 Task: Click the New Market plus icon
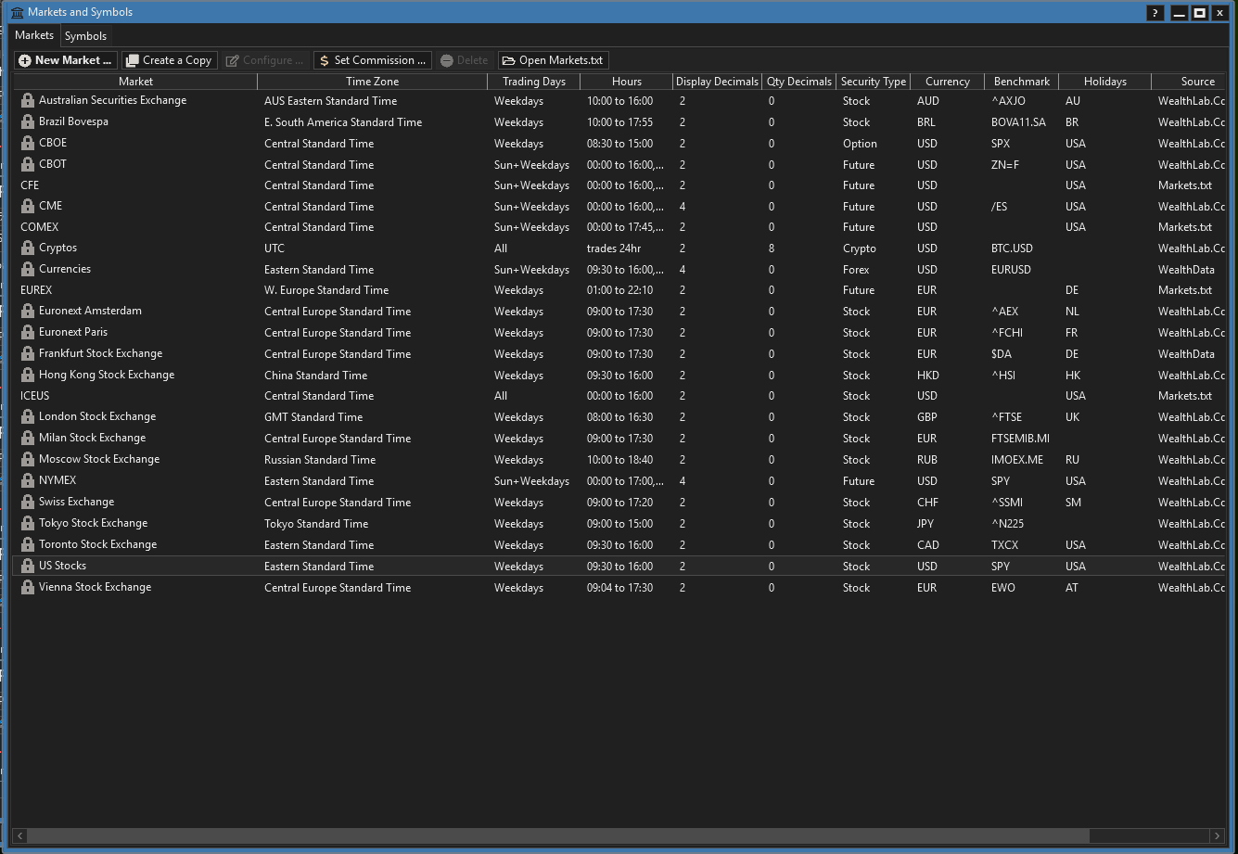(x=25, y=60)
